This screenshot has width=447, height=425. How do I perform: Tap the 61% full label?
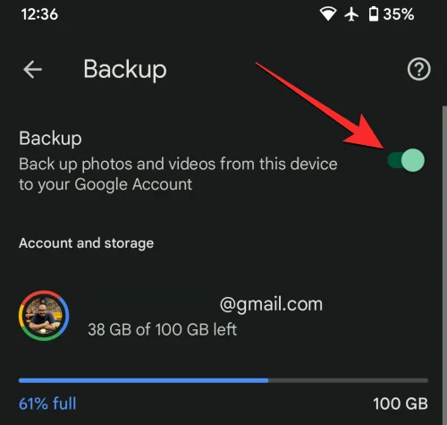pyautogui.click(x=47, y=404)
